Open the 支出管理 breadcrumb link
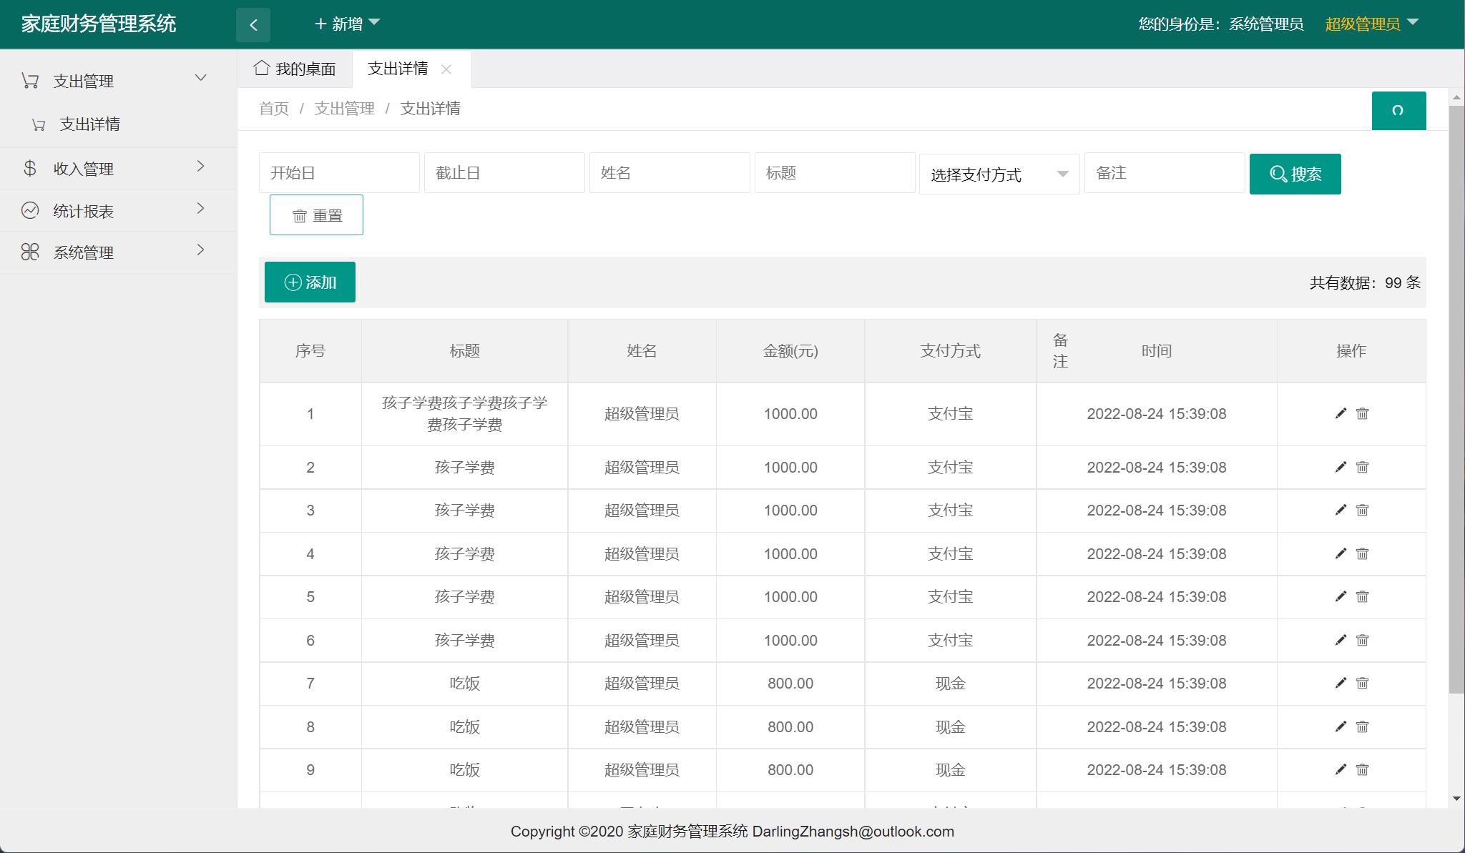 345,108
